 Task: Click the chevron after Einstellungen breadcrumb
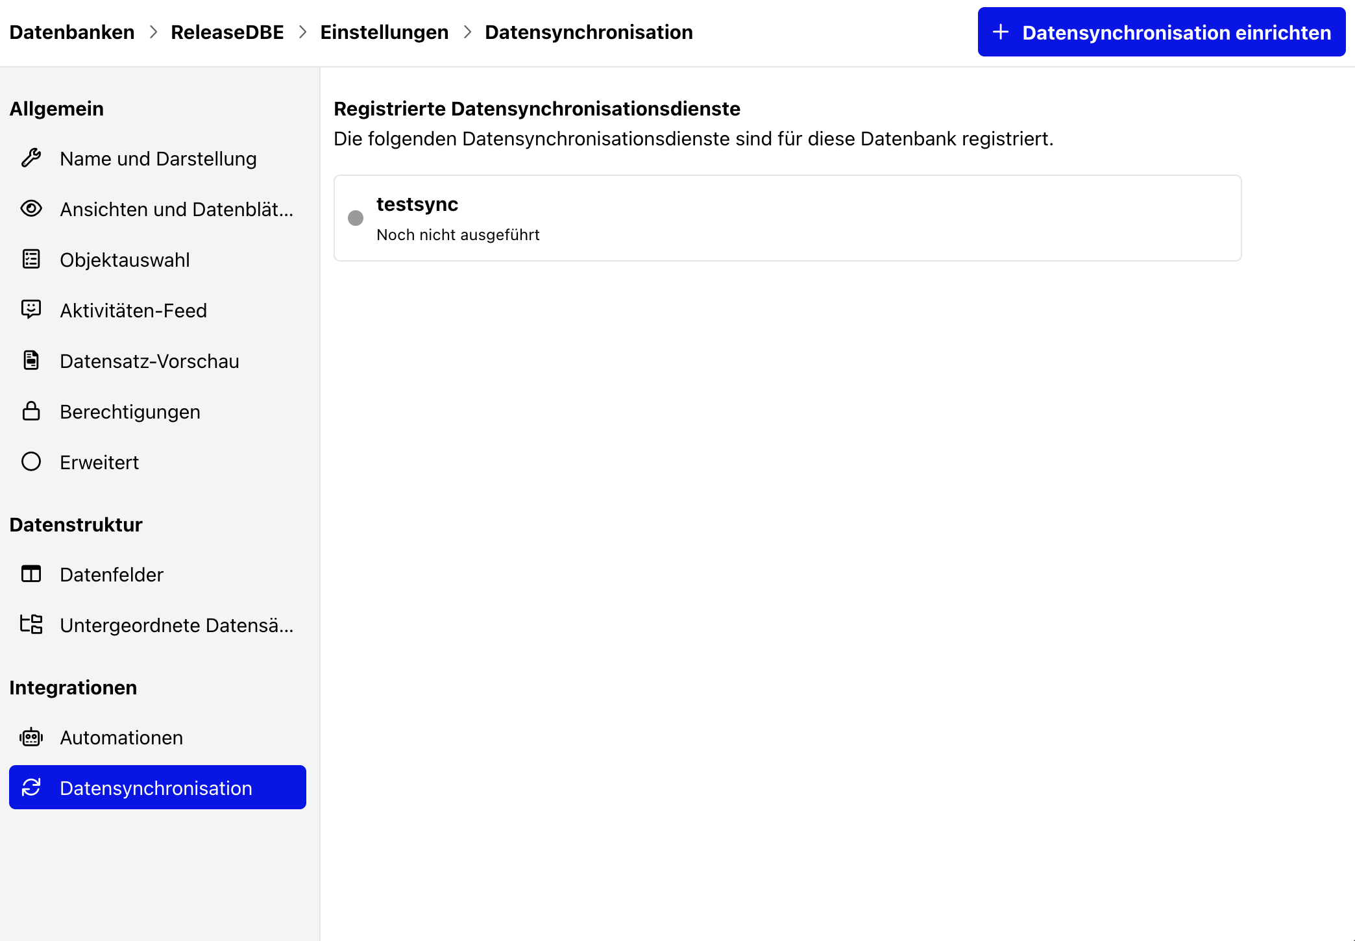pyautogui.click(x=467, y=32)
